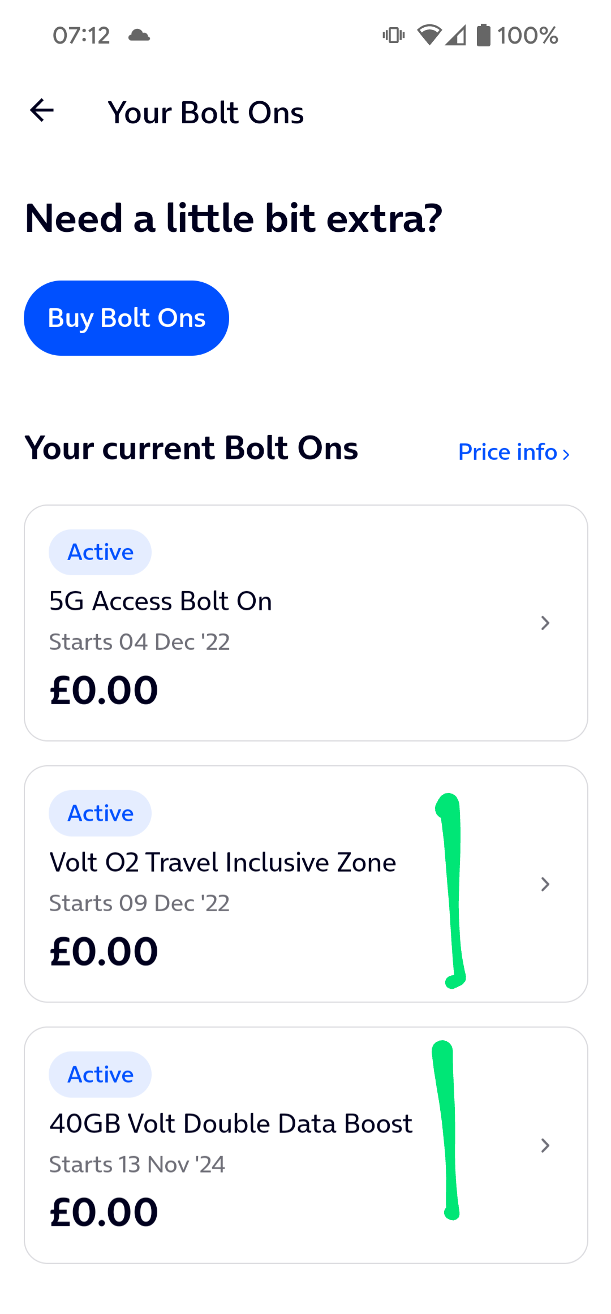Tap the vibrate mode icon in status bar
This screenshot has width=611, height=1314.
point(393,35)
